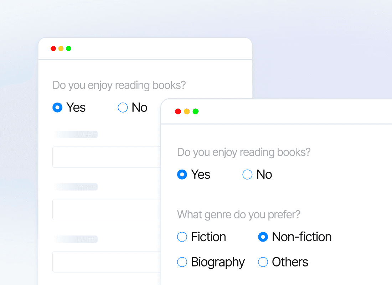This screenshot has height=285, width=392.
Task: Choose No radio in the front window
Action: [247, 175]
